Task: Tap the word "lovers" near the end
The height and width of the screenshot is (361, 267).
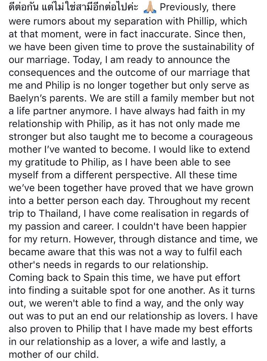Action: (211, 316)
